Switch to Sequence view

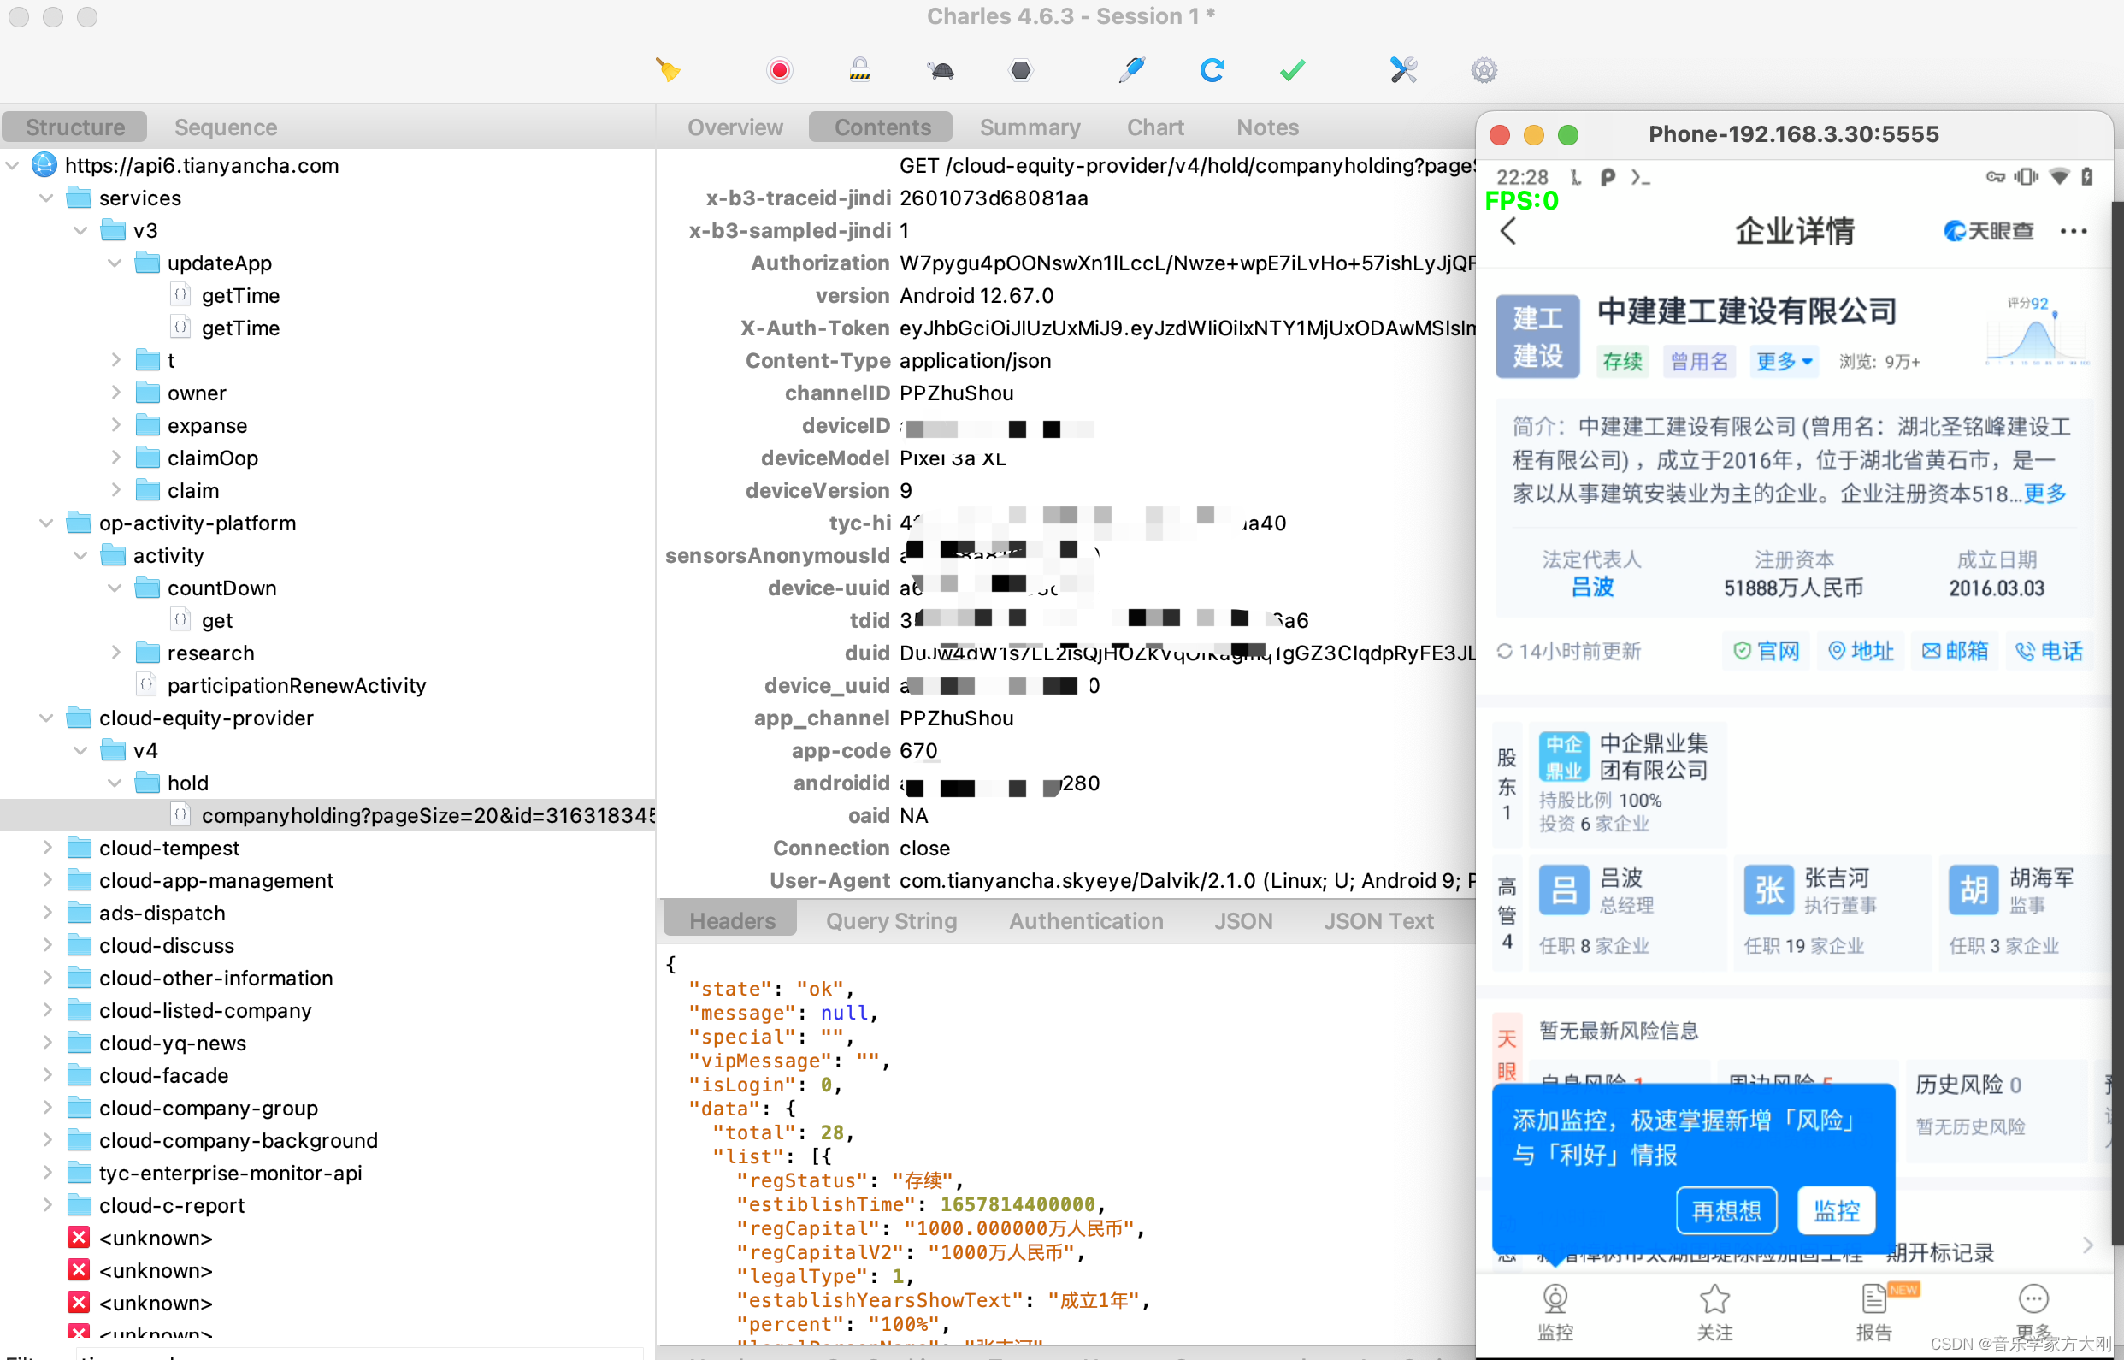226,127
